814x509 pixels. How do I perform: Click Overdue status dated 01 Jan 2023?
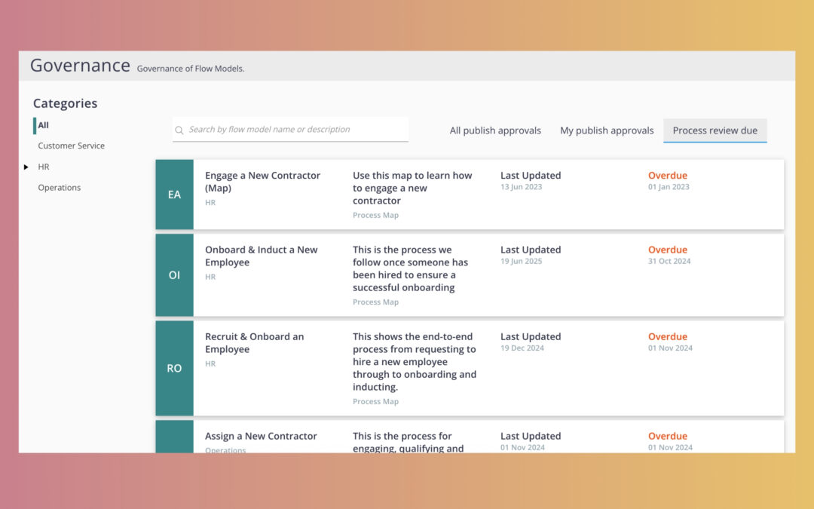(668, 176)
